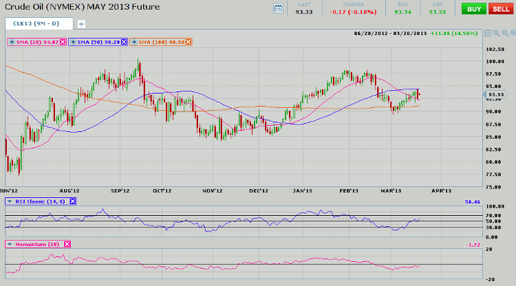The width and height of the screenshot is (516, 286).
Task: Collapse the RSI Classic panel arrow
Action: click(9, 201)
